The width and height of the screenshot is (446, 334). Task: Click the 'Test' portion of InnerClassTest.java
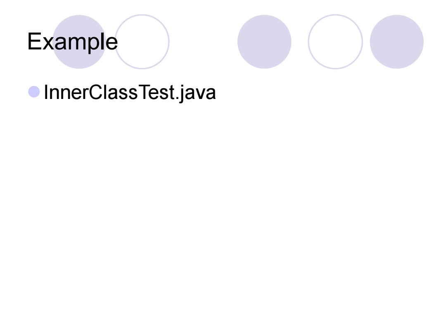point(156,92)
